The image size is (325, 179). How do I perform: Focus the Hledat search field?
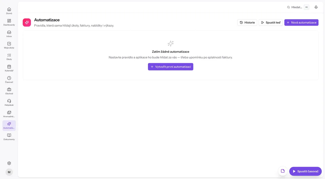(298, 7)
